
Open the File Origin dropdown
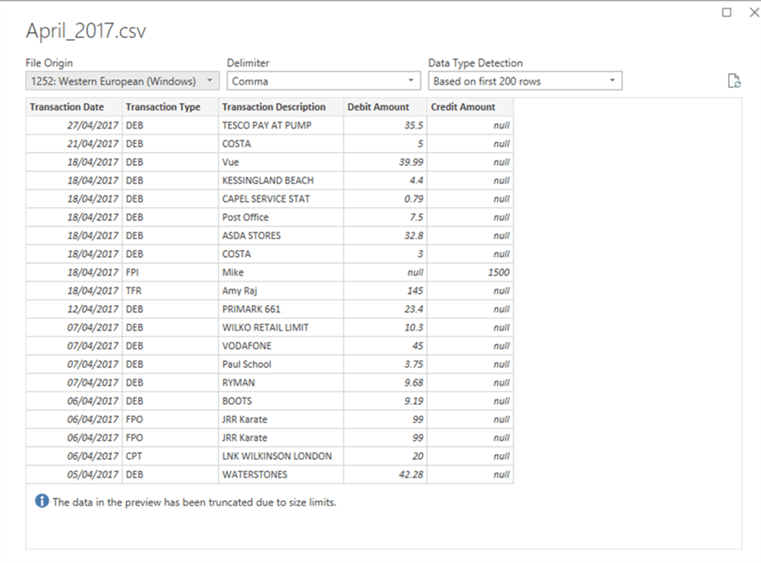(123, 81)
